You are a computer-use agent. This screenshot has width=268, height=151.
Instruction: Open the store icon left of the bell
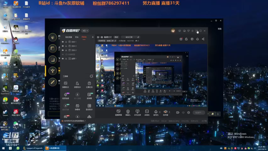pyautogui.click(x=192, y=39)
